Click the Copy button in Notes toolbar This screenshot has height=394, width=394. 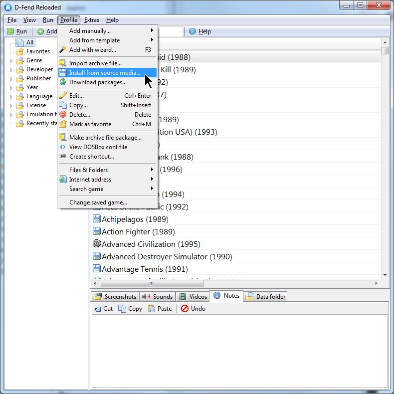[x=130, y=309]
